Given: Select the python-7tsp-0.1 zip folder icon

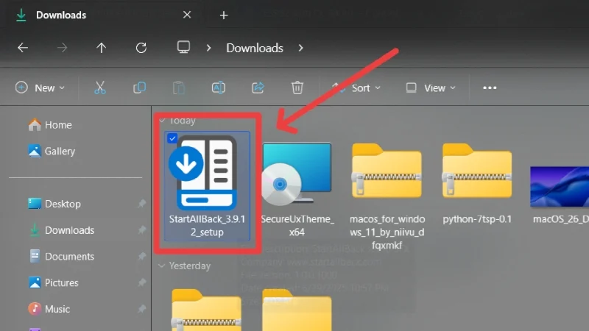Looking at the screenshot, I should 477,171.
